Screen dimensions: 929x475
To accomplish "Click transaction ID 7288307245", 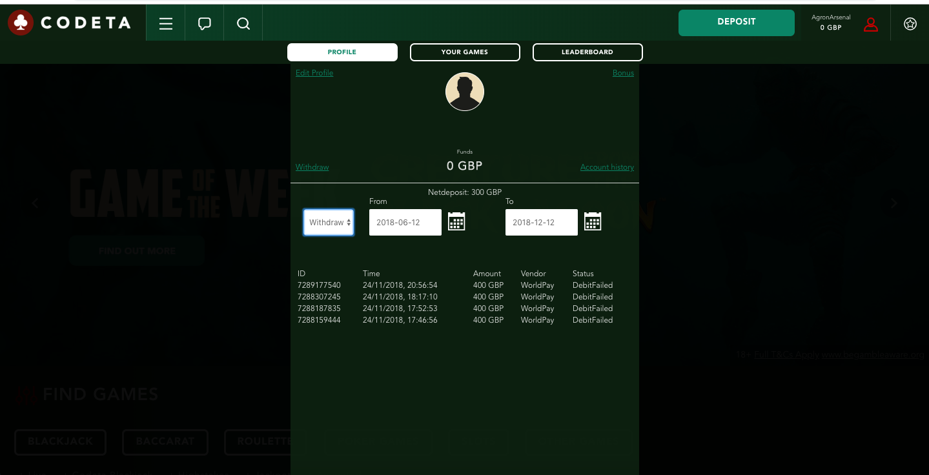I will point(319,297).
